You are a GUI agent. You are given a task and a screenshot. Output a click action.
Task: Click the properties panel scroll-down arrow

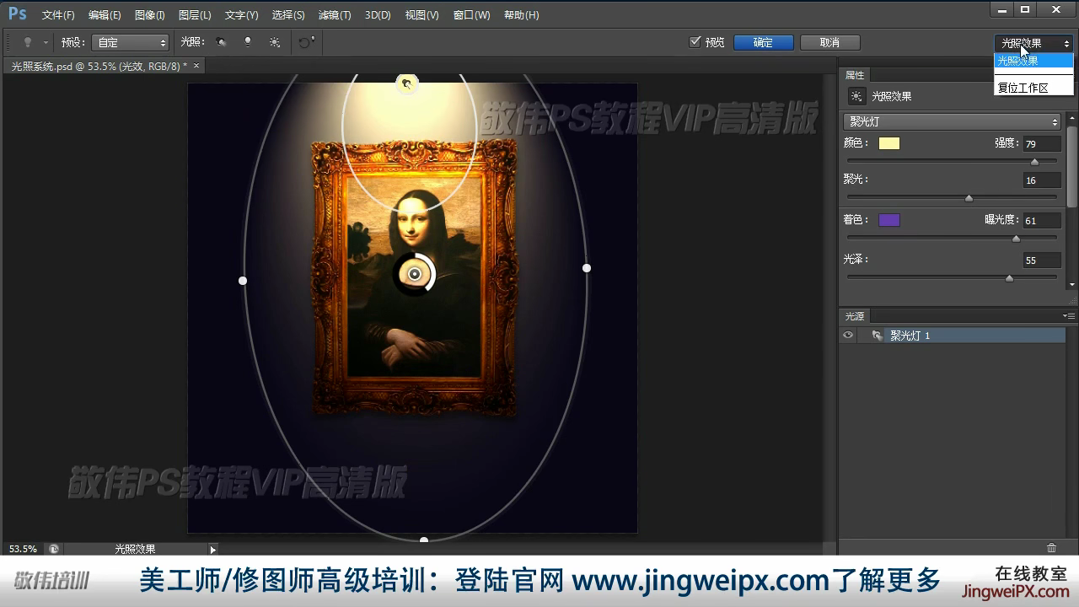[1072, 285]
